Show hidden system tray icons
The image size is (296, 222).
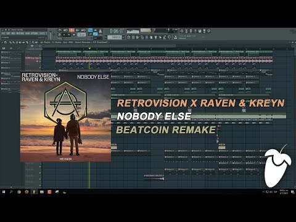(263, 192)
